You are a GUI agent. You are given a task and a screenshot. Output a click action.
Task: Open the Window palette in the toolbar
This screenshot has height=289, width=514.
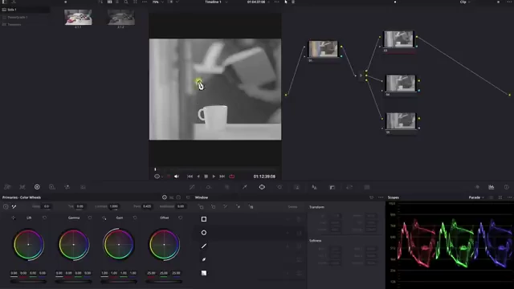(262, 187)
